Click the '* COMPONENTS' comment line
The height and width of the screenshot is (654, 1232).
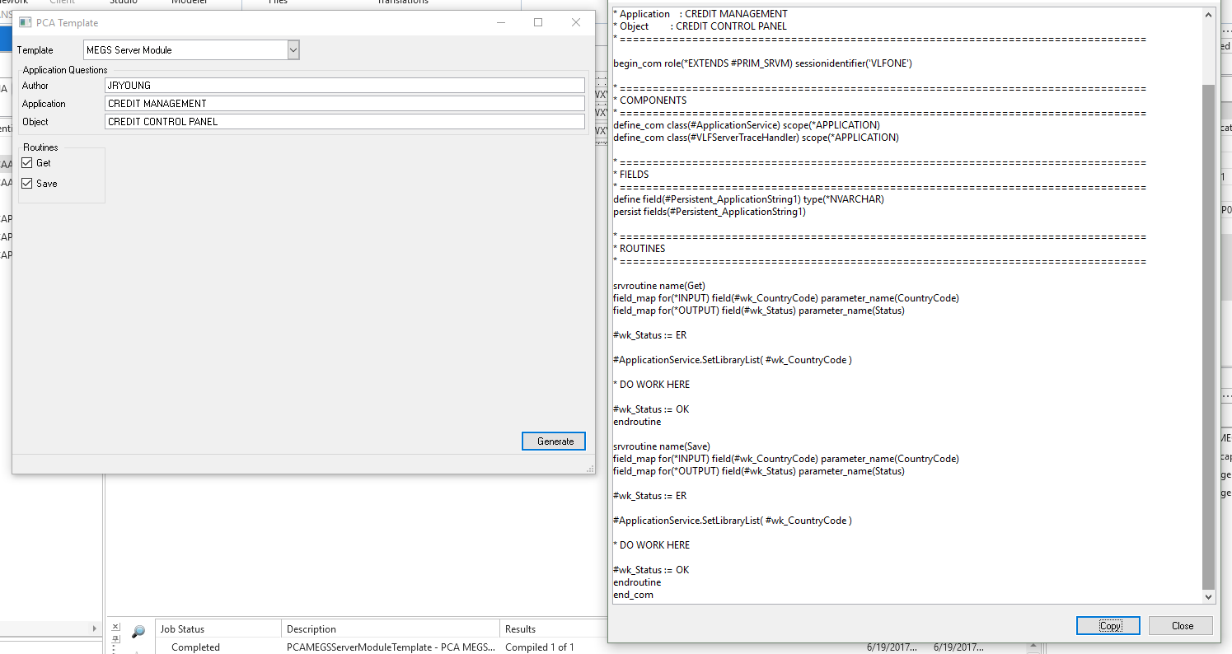coord(650,100)
